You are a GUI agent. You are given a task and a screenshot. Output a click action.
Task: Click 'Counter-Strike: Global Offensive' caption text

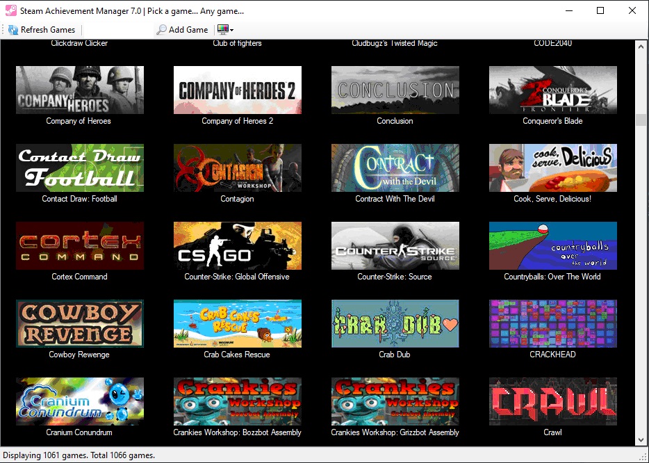237,277
